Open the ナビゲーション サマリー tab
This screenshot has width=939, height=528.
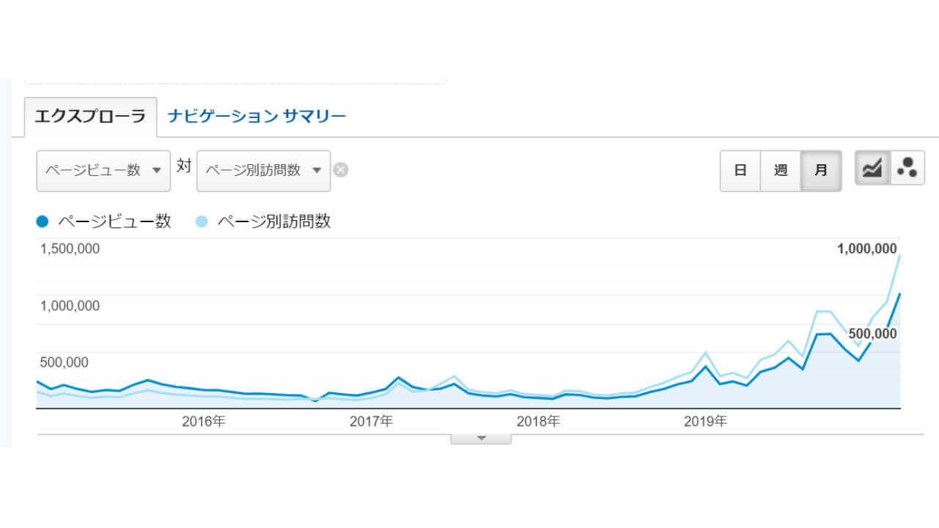click(257, 117)
